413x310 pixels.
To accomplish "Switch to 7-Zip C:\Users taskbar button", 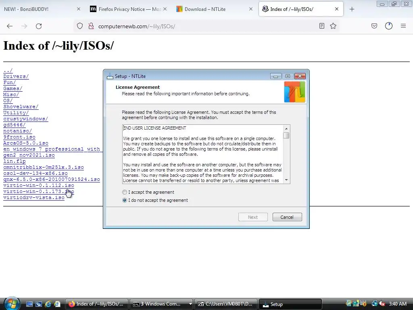I will (x=226, y=304).
